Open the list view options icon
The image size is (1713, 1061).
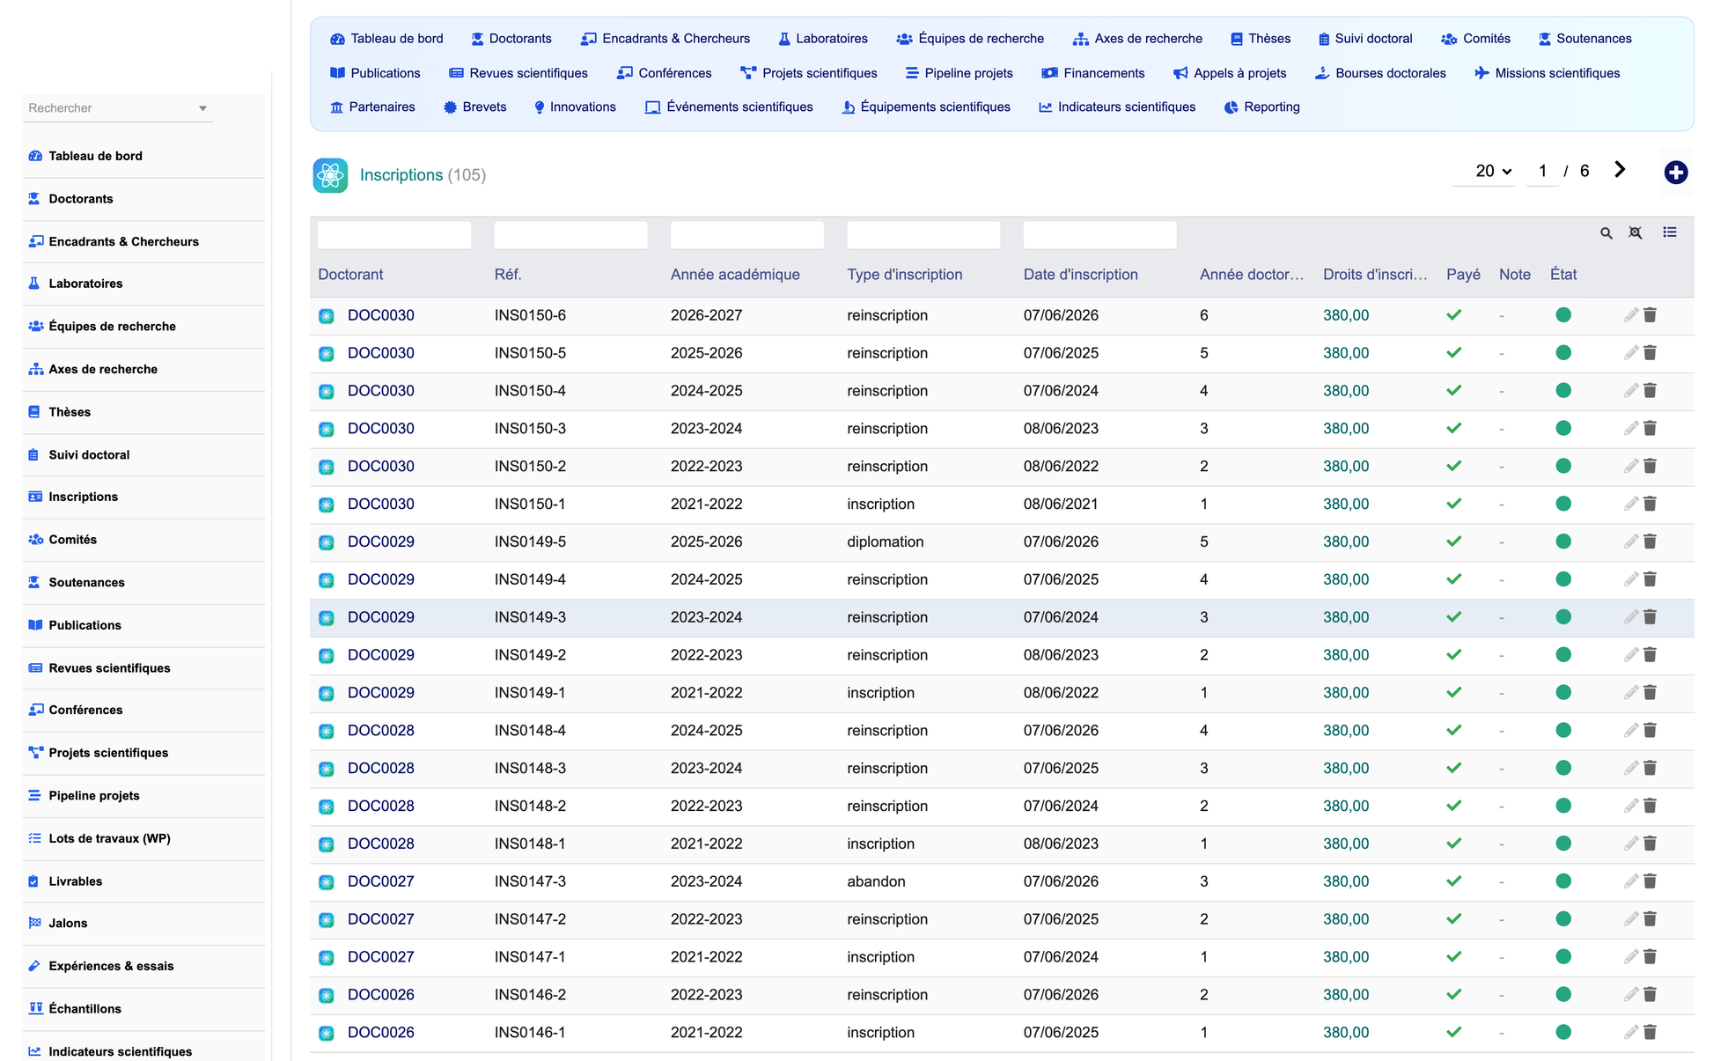pyautogui.click(x=1669, y=232)
